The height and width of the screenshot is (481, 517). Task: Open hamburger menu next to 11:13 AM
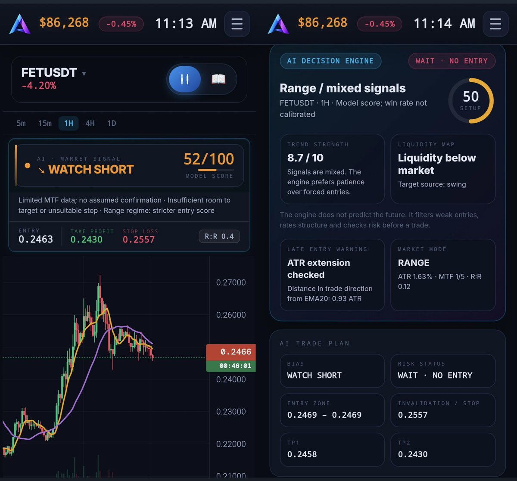pos(237,24)
